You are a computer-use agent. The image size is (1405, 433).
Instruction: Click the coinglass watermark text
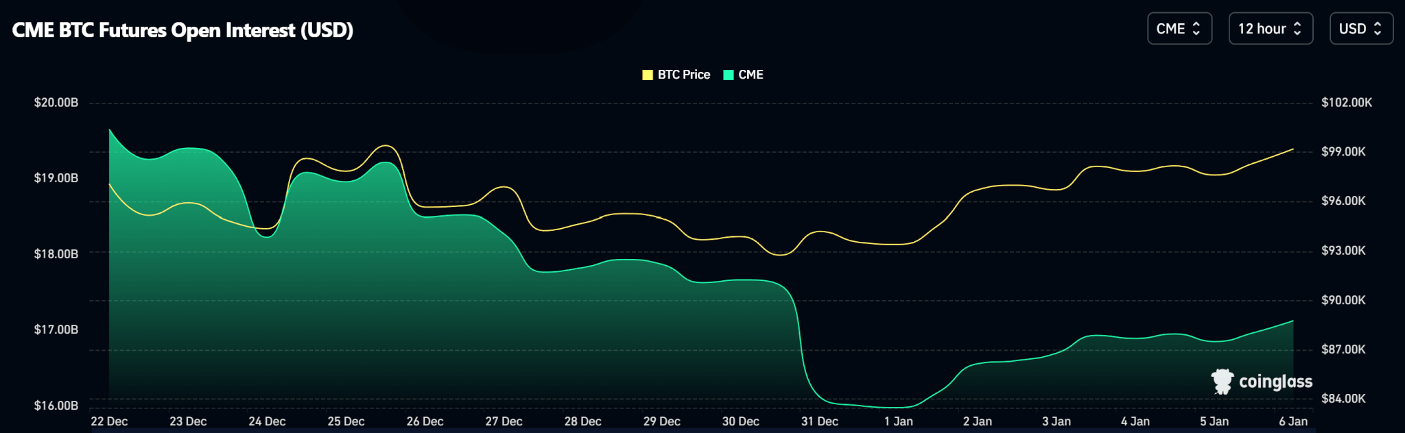(1275, 382)
